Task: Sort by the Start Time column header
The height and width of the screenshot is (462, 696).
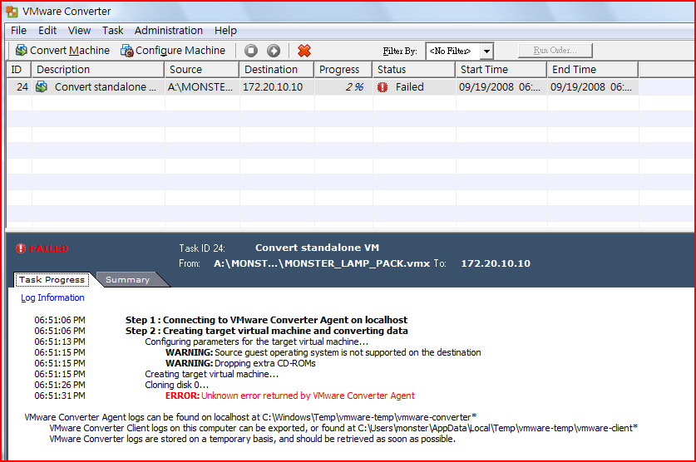Action: point(501,70)
